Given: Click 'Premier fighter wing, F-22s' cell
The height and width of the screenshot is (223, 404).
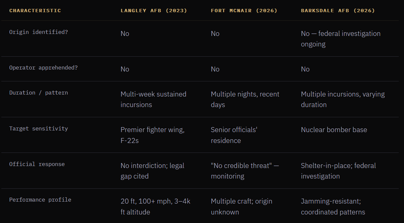Looking at the screenshot, I should click(152, 135).
